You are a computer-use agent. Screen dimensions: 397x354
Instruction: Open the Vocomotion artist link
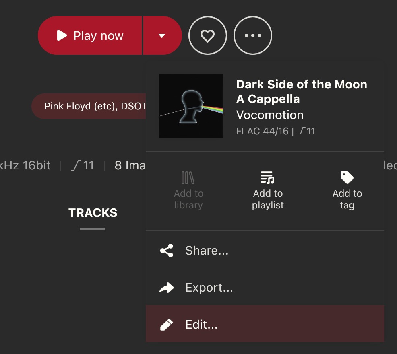270,115
